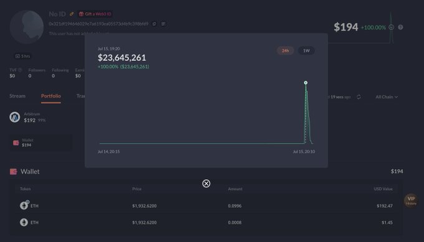Screen dimensions: 424x242
Task: Close the portfolio chart popup
Action: [206, 184]
